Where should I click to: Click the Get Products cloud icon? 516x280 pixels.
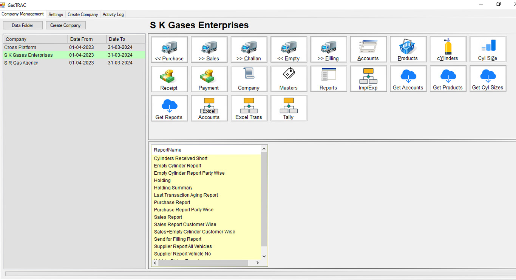pyautogui.click(x=448, y=79)
